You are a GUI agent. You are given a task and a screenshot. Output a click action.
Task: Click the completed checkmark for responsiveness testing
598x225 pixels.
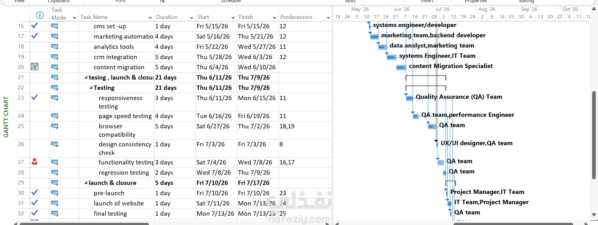35,97
